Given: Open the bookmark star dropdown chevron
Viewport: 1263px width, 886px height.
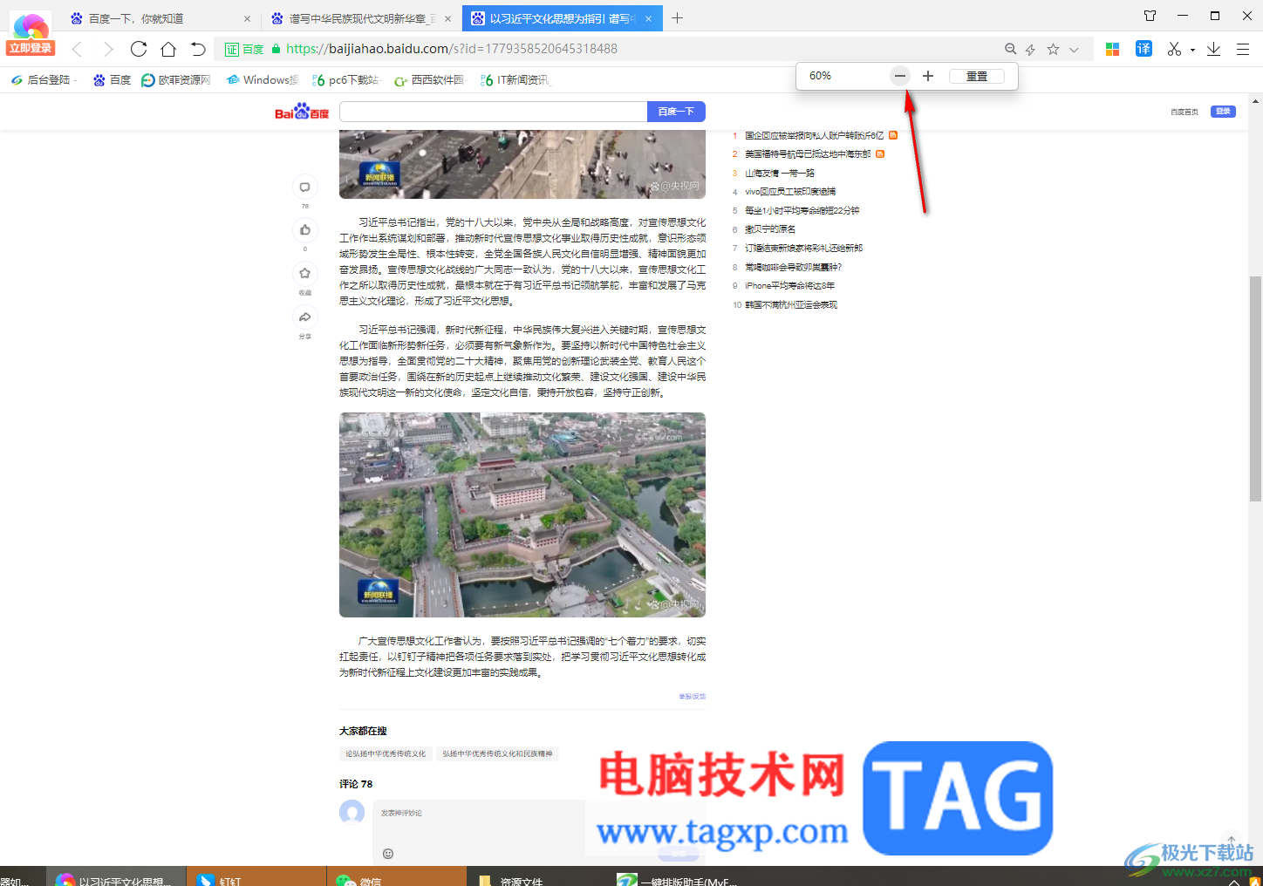Looking at the screenshot, I should pos(1074,50).
